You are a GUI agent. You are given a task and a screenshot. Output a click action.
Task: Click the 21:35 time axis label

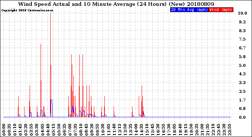click(x=208, y=130)
